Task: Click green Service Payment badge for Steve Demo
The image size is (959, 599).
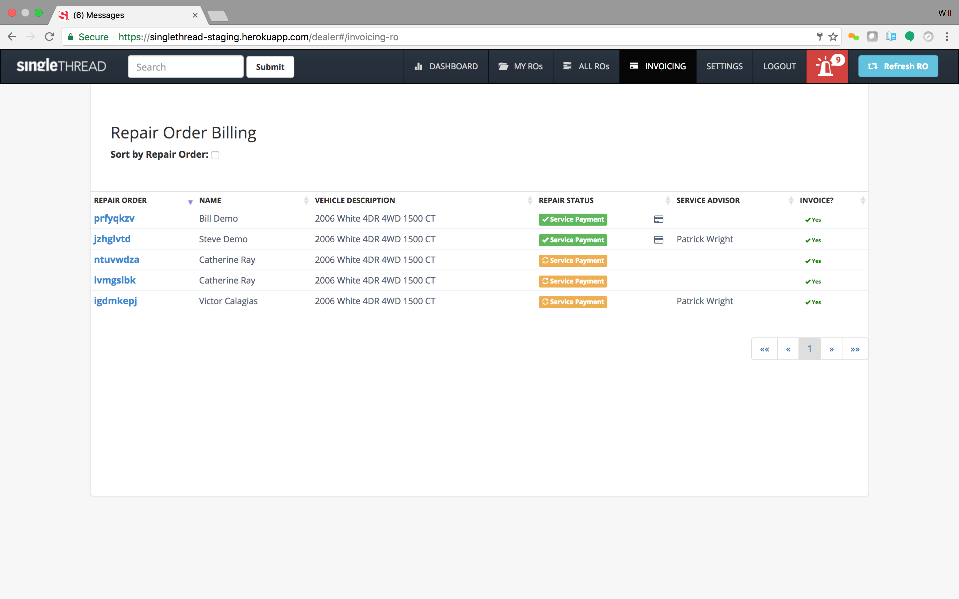Action: click(573, 240)
